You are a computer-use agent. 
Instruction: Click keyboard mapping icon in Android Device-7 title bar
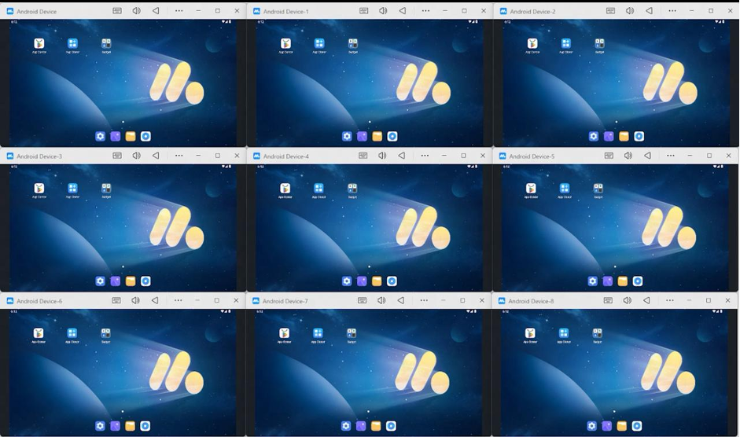[x=362, y=300]
